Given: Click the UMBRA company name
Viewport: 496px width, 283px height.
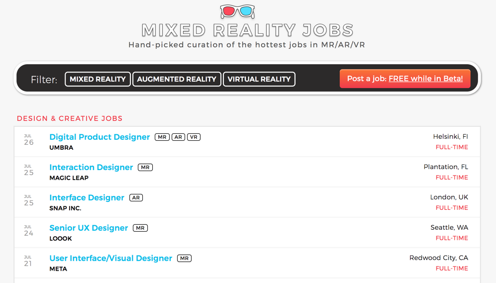Looking at the screenshot, I should pos(61,148).
